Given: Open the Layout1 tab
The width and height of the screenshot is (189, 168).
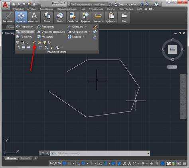Looking at the screenshot, I should coord(25,158).
